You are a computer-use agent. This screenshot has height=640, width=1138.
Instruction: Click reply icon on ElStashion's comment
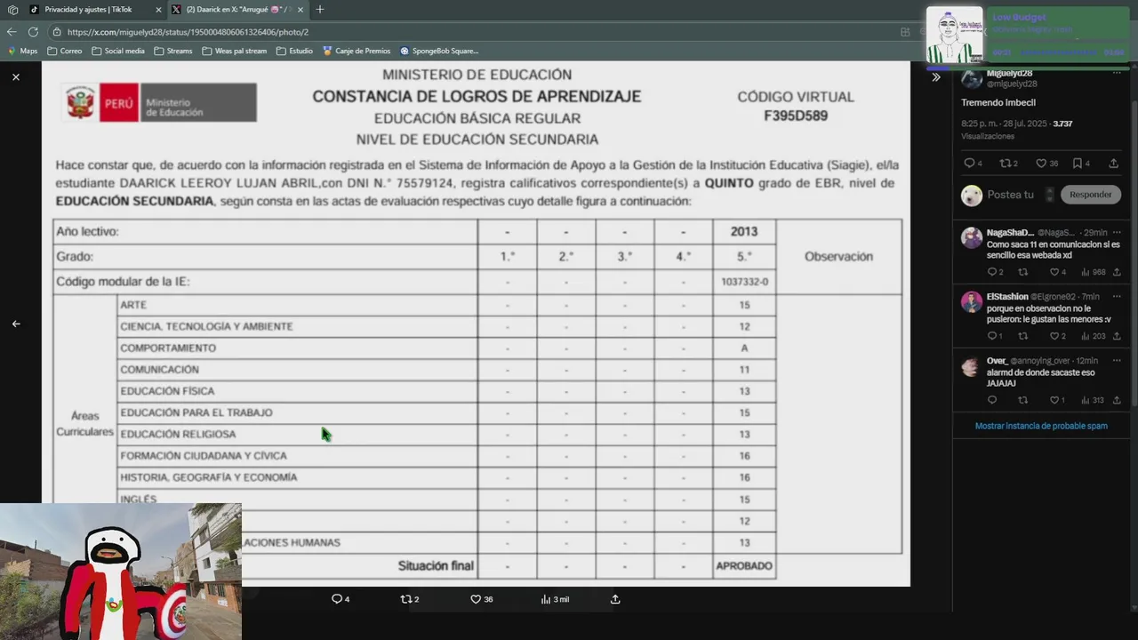click(x=992, y=336)
